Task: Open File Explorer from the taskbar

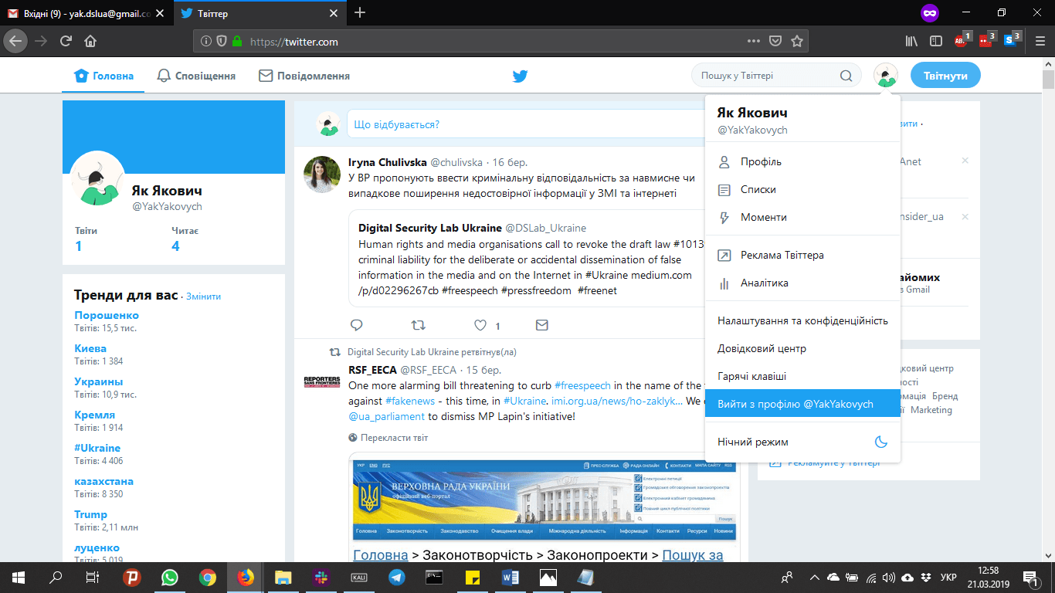Action: tap(283, 578)
